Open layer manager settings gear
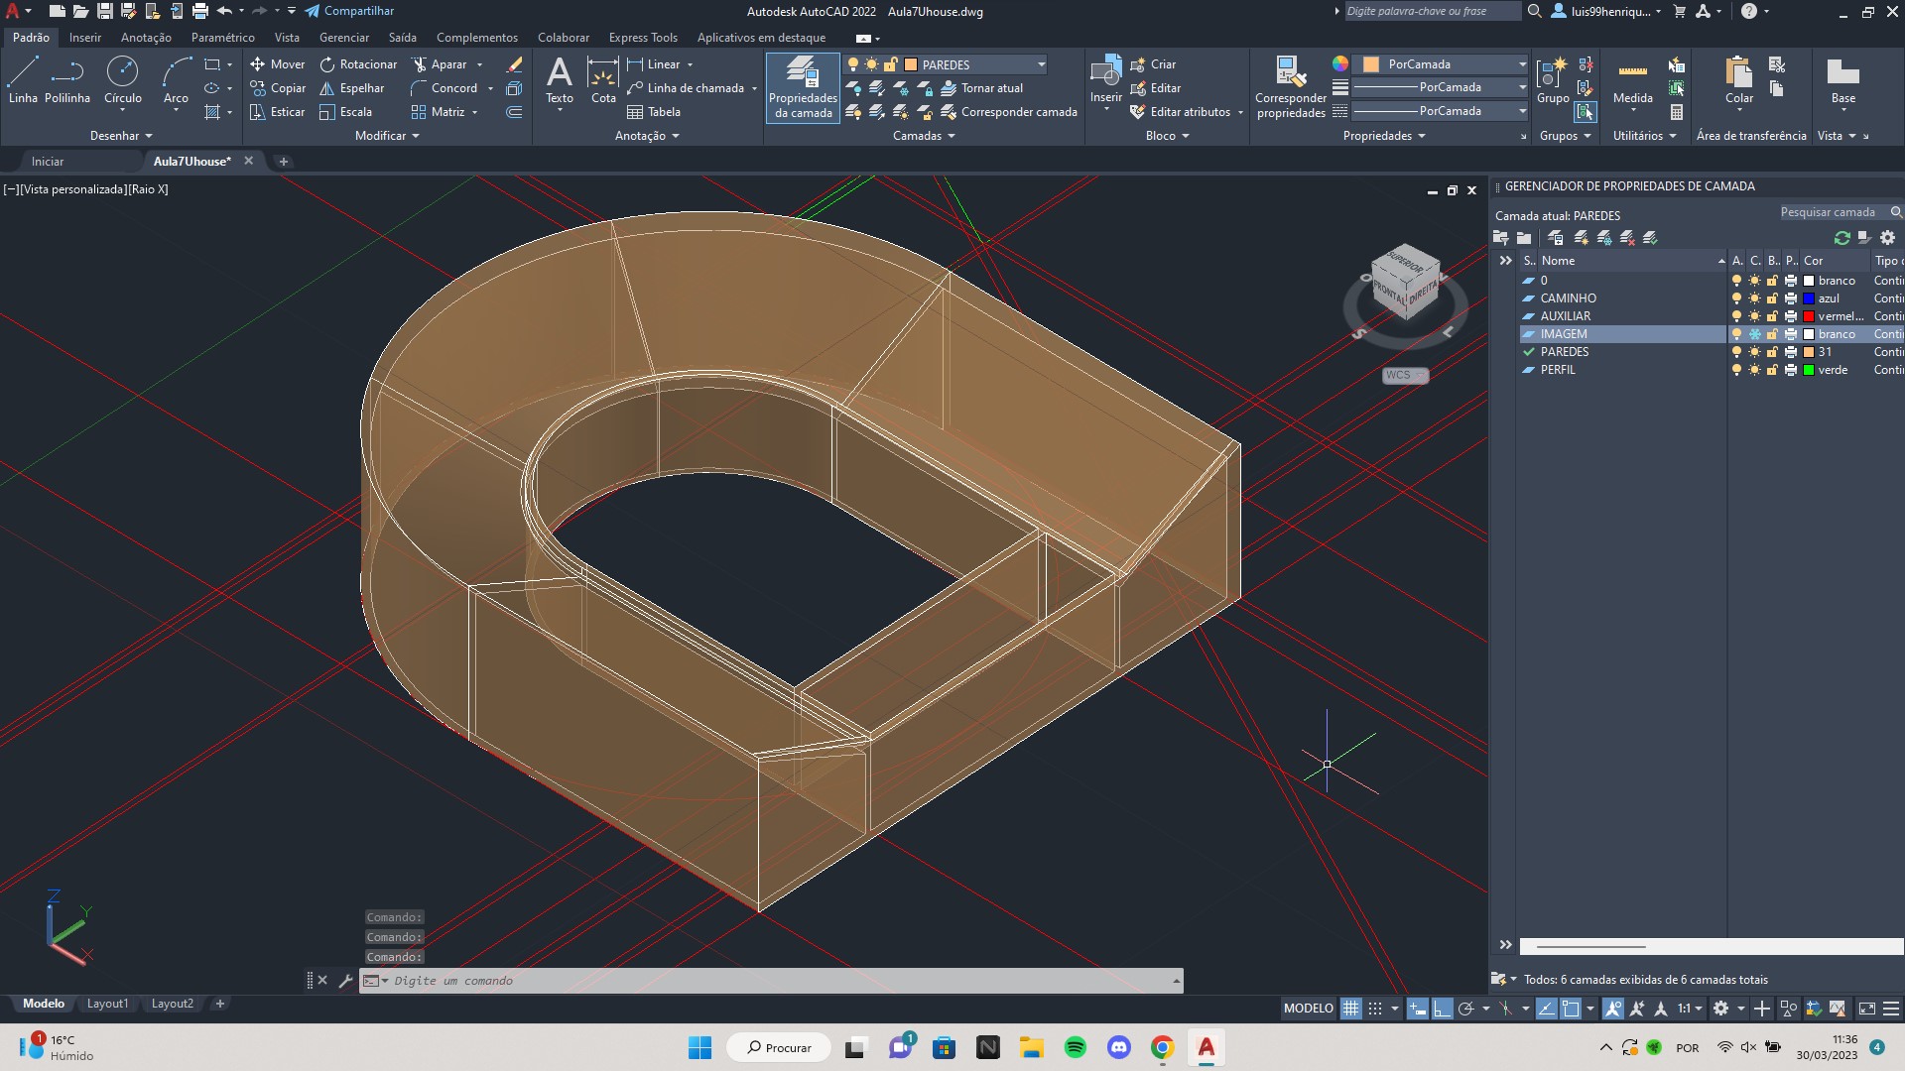This screenshot has width=1905, height=1071. click(x=1887, y=238)
